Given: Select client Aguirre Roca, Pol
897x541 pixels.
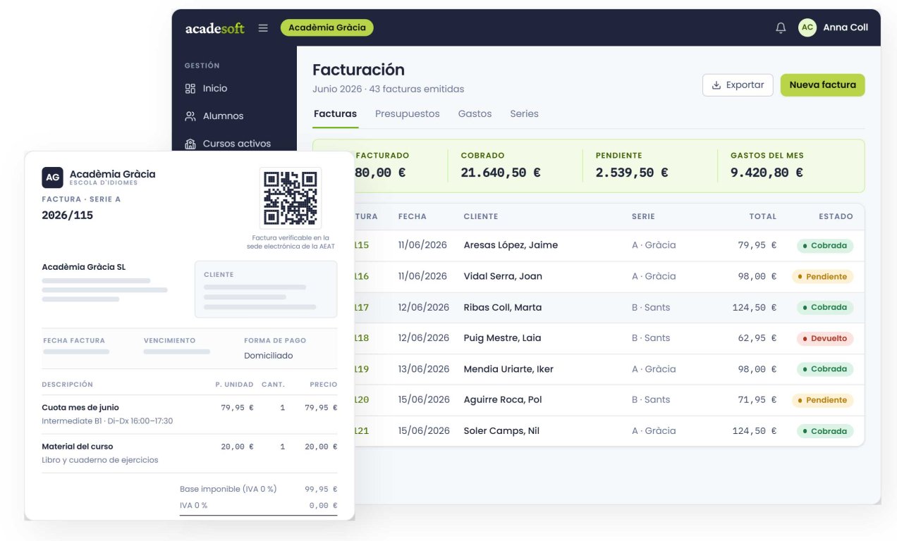Looking at the screenshot, I should point(503,399).
